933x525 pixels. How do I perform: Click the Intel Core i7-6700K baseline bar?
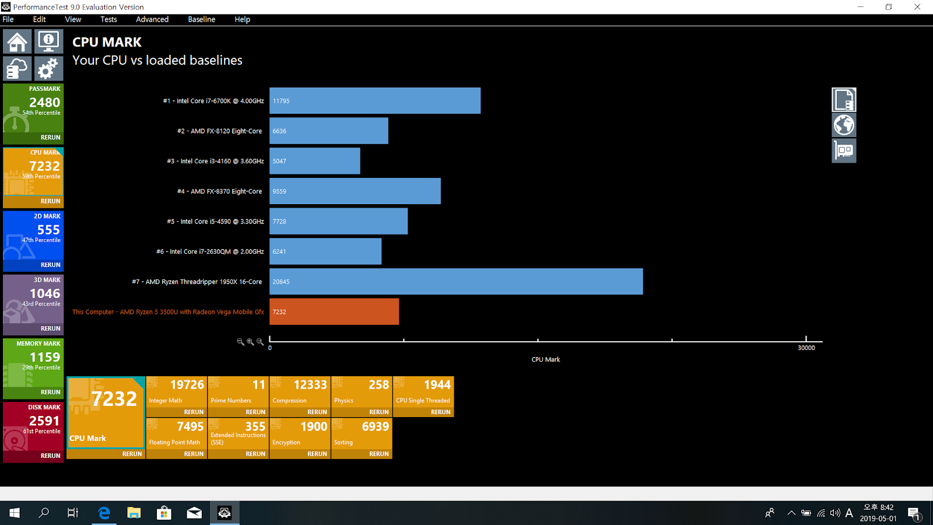coord(375,101)
